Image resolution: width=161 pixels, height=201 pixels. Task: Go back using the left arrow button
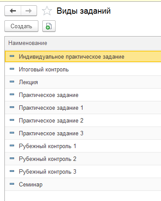(13, 11)
